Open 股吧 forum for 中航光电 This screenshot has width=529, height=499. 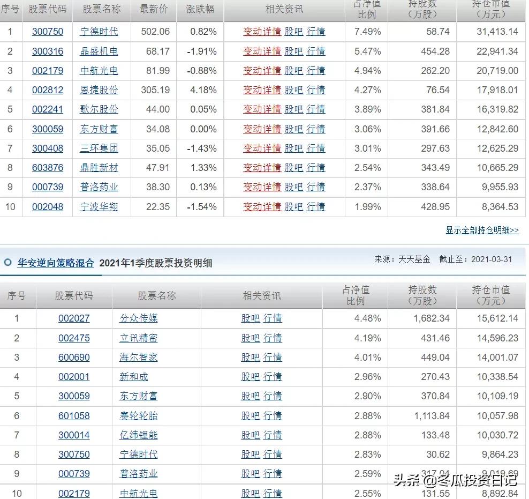(x=293, y=70)
